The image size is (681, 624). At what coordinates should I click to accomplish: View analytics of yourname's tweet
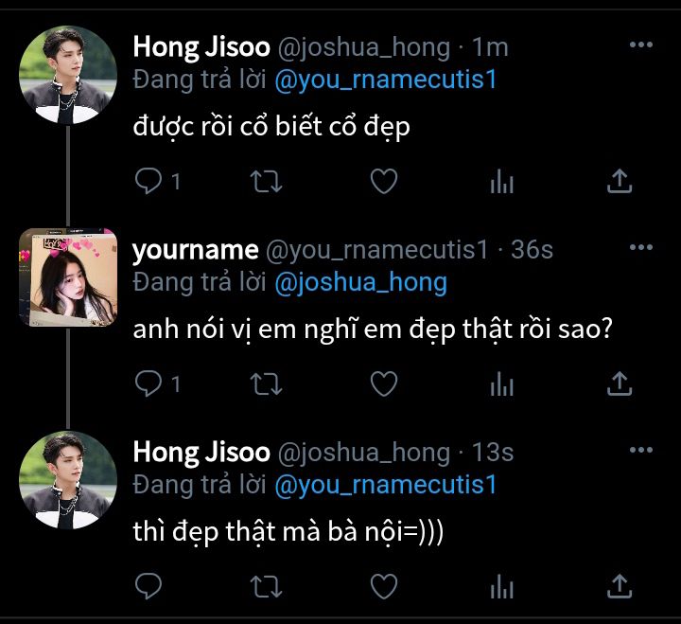pos(501,384)
